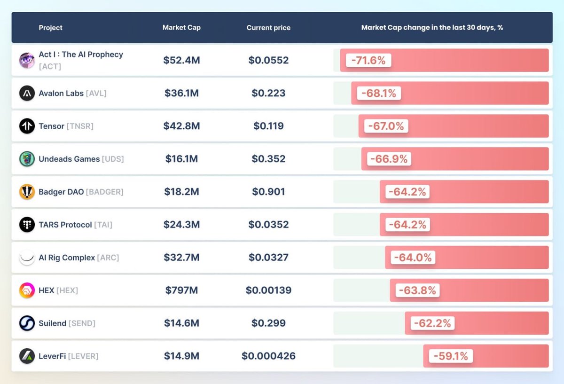Select the LeverFi project name
The width and height of the screenshot is (564, 384).
click(52, 356)
